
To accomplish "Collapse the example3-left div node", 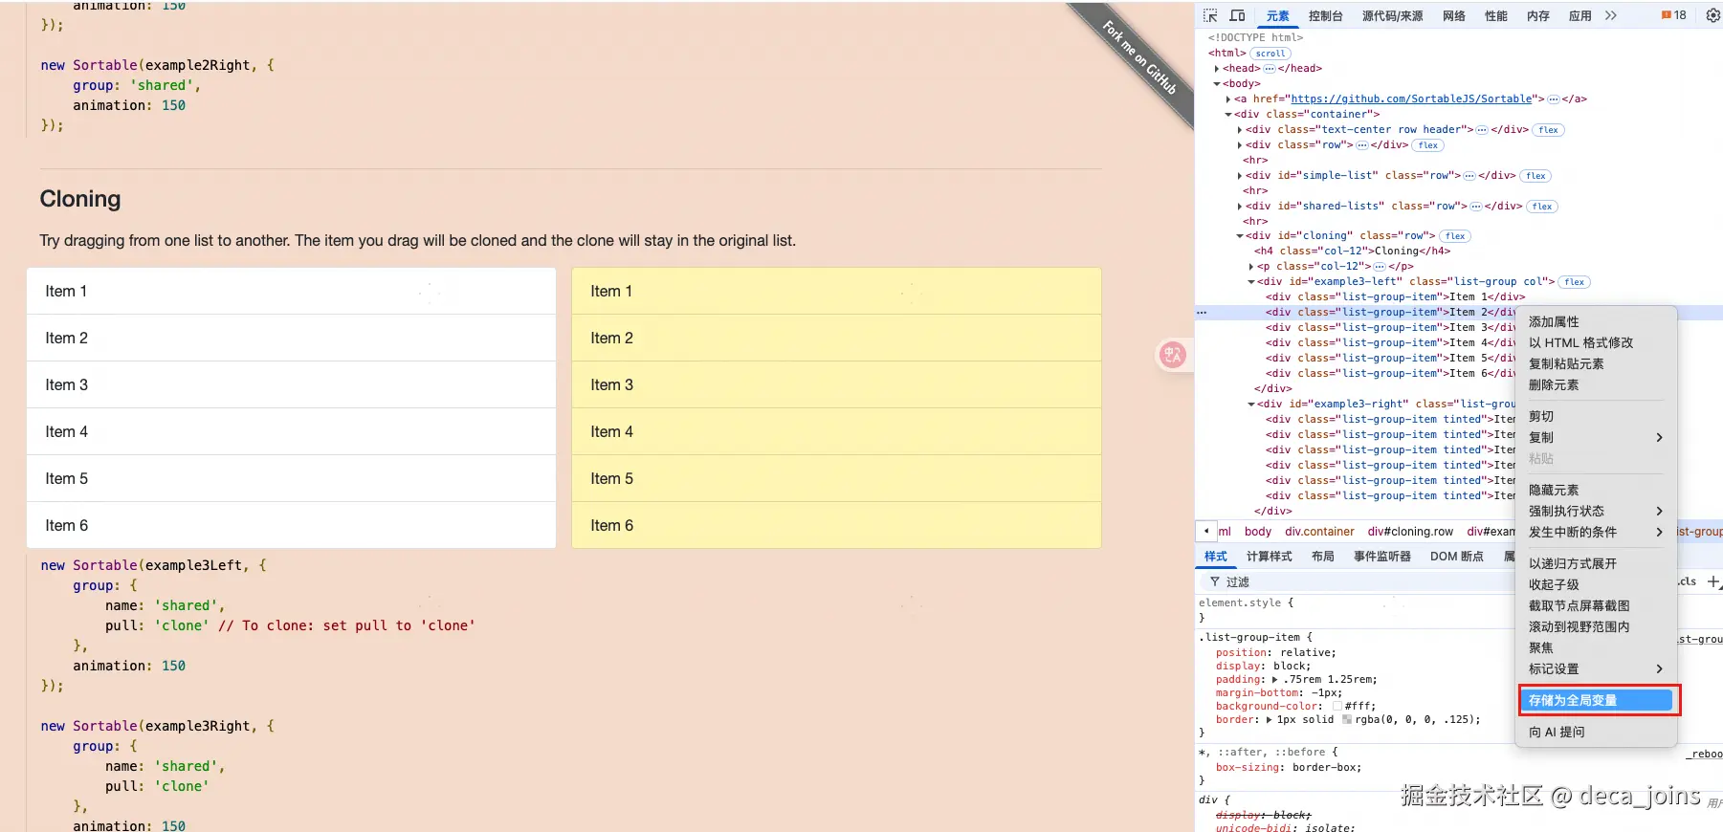I will click(x=1251, y=282).
